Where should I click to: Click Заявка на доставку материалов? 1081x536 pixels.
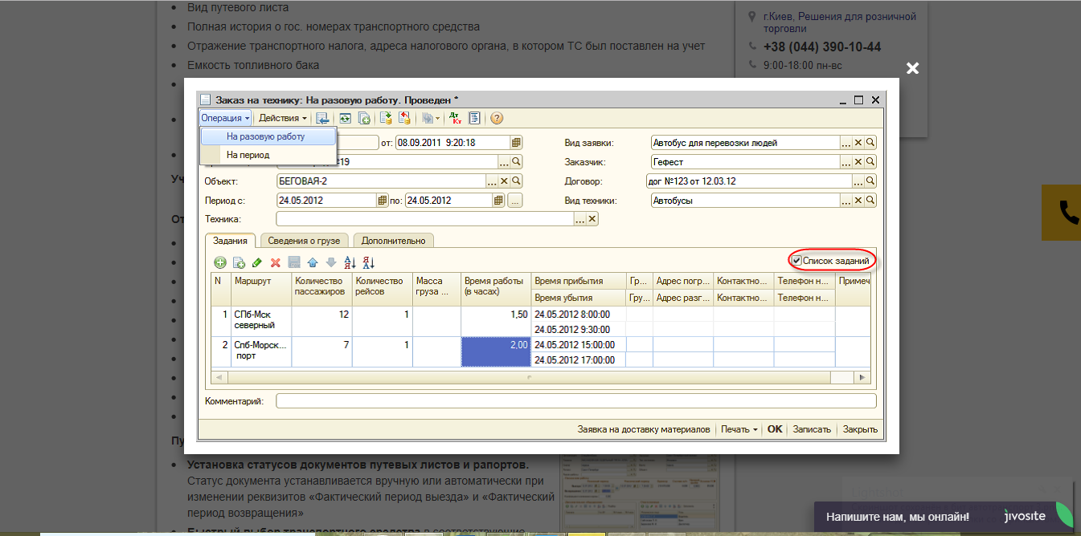(643, 429)
